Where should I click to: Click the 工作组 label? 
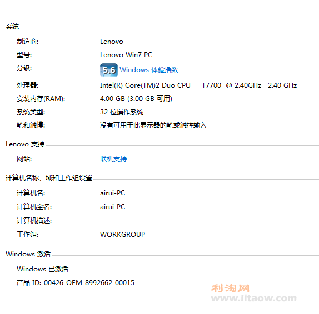[x=27, y=235]
